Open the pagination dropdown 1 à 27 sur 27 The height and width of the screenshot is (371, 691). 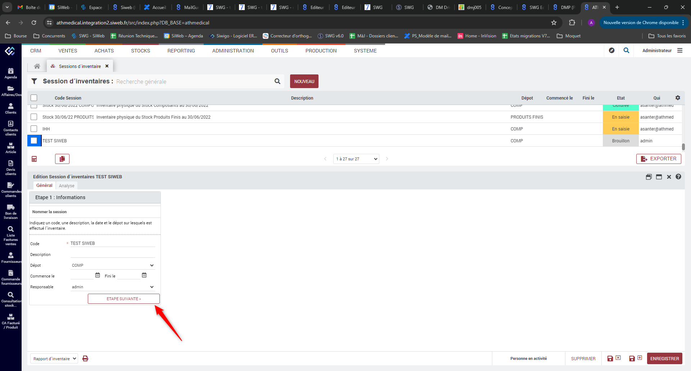pos(356,159)
